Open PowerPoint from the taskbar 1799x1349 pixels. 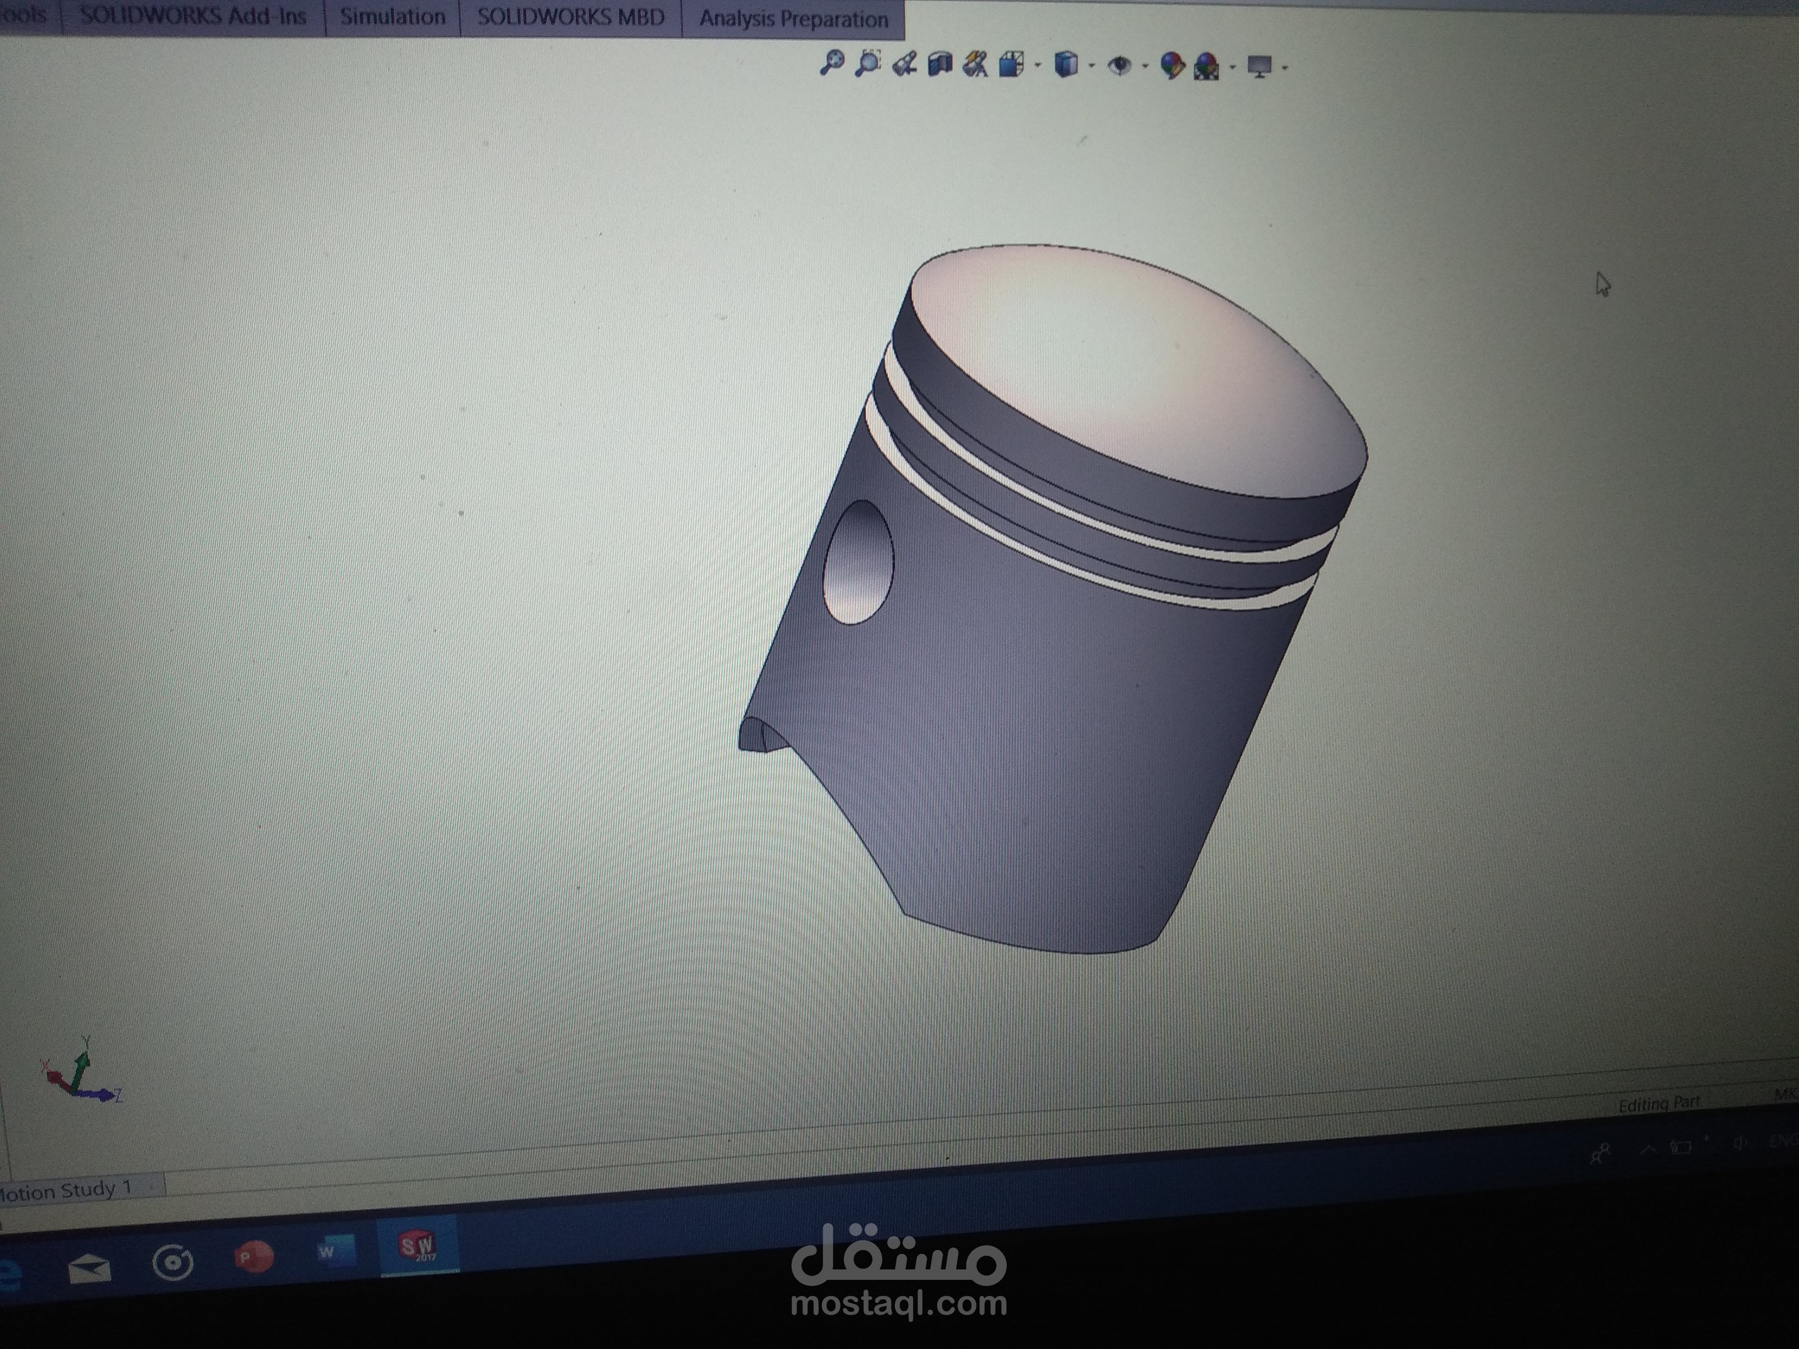(253, 1257)
